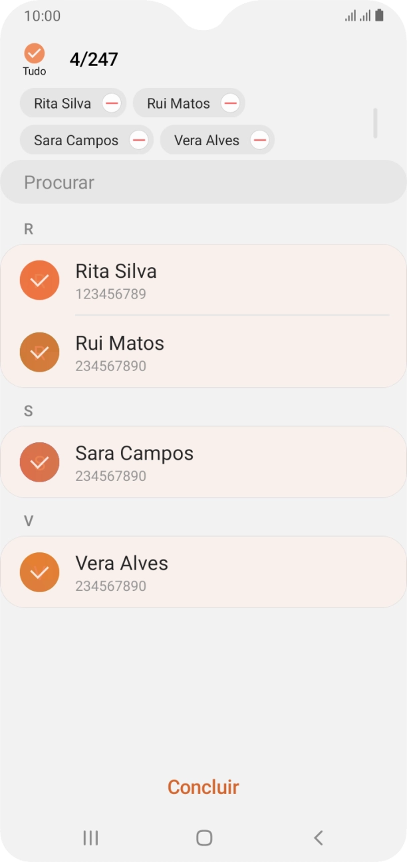This screenshot has height=862, width=407.
Task: Deselect Rita Silva's contact checkmark
Action: pyautogui.click(x=39, y=280)
